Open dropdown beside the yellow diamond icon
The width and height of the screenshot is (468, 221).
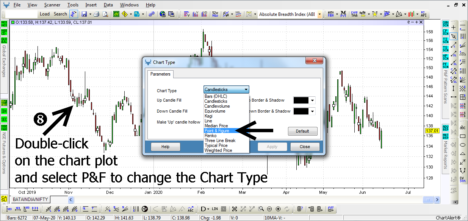[x=131, y=14]
